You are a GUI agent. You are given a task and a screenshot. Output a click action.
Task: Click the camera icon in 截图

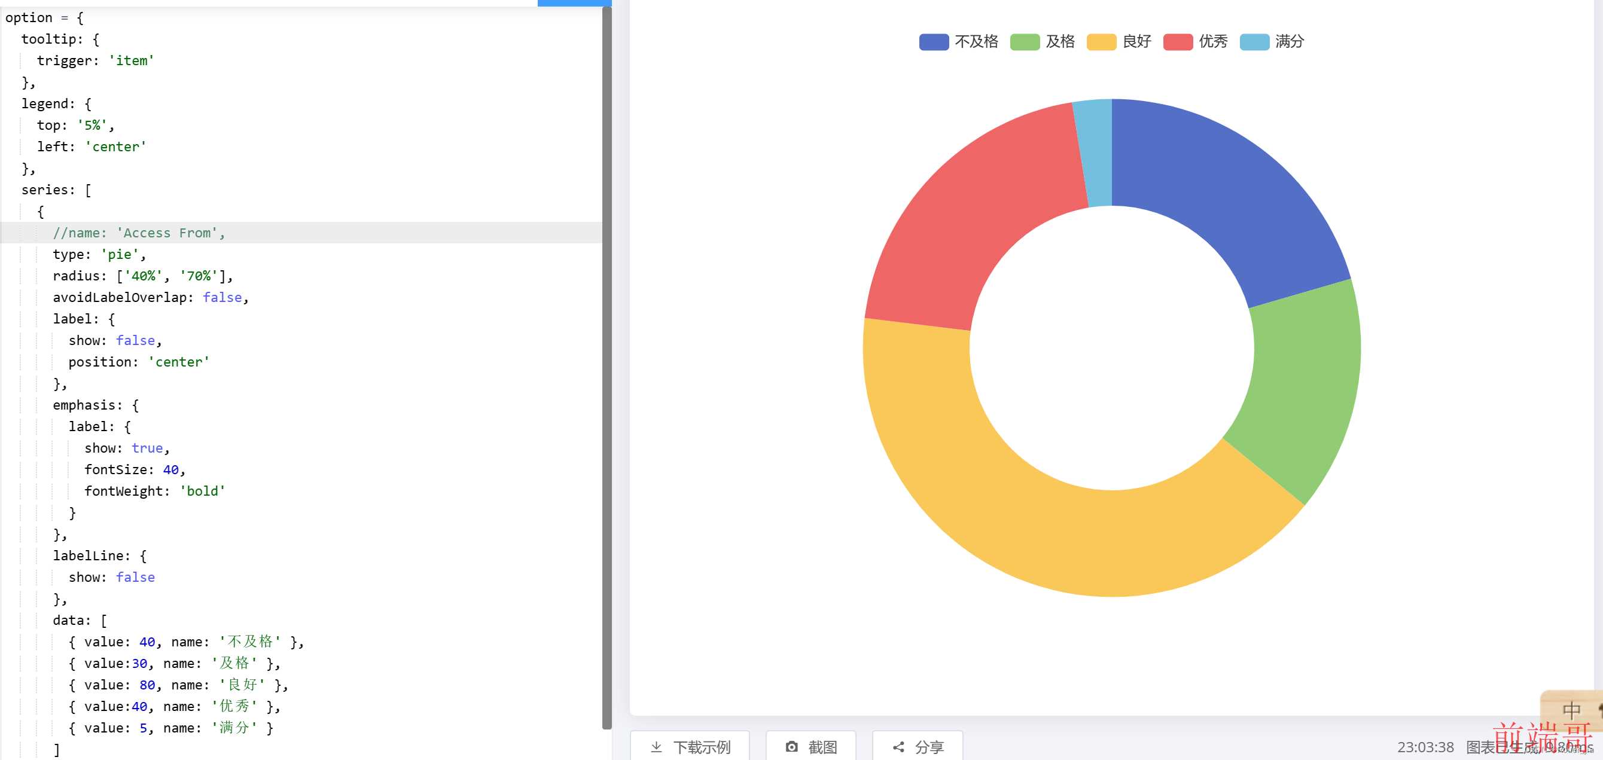pos(791,746)
